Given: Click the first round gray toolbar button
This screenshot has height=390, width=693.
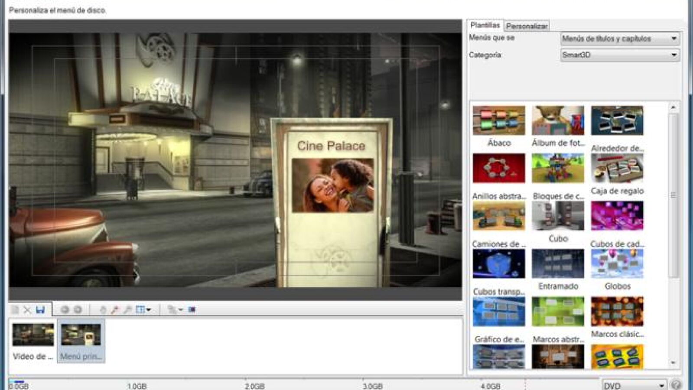Looking at the screenshot, I should (65, 310).
